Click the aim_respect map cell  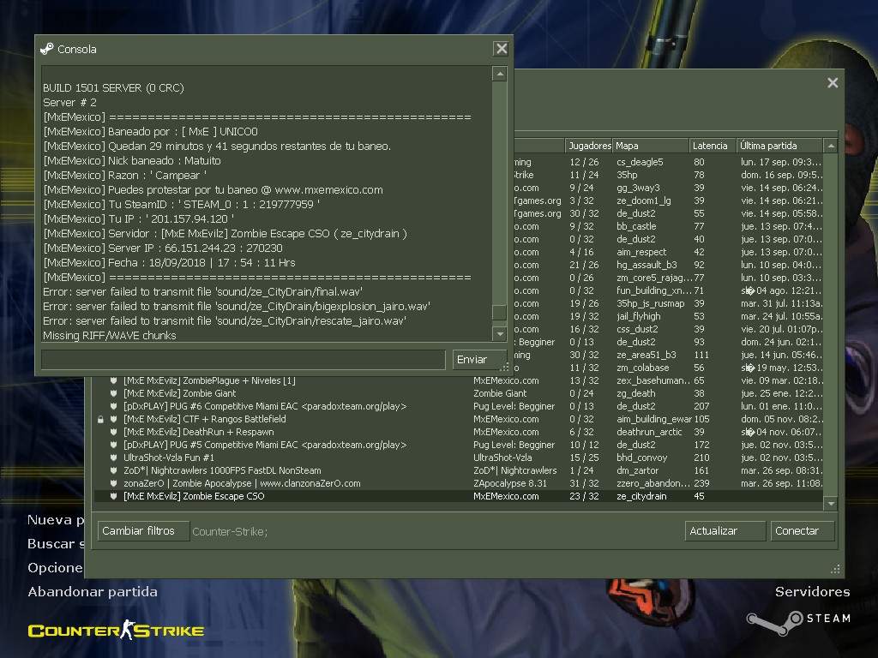641,253
